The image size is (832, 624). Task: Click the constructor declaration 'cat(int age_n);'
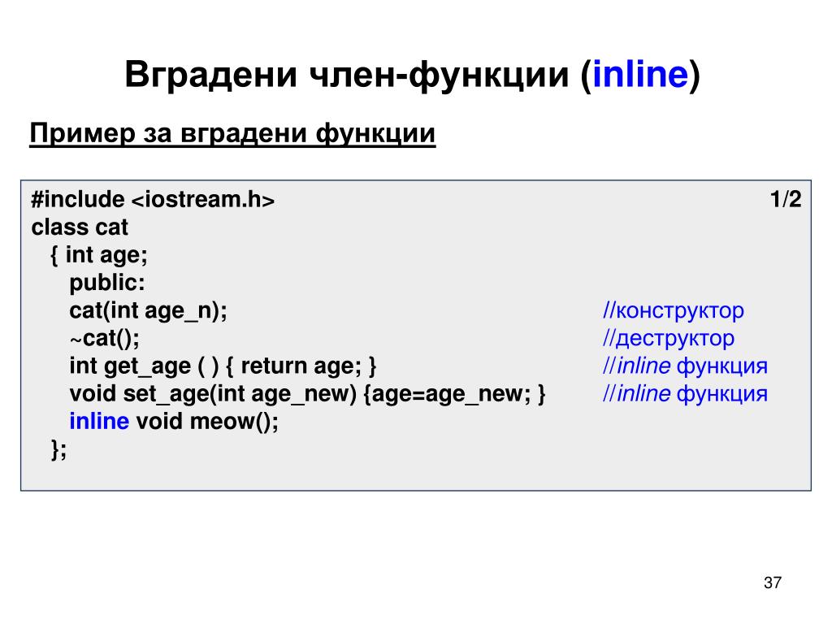[148, 311]
